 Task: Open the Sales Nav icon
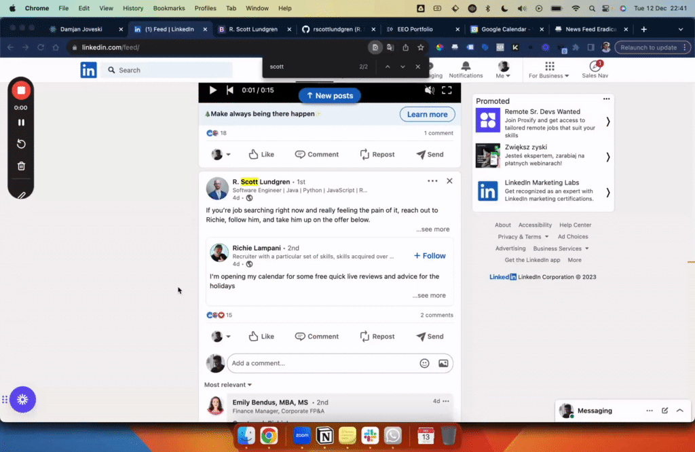pyautogui.click(x=595, y=70)
